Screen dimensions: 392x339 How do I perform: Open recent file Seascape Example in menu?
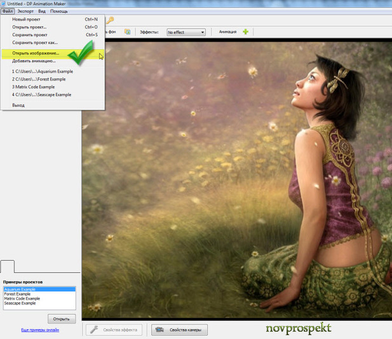coord(53,95)
